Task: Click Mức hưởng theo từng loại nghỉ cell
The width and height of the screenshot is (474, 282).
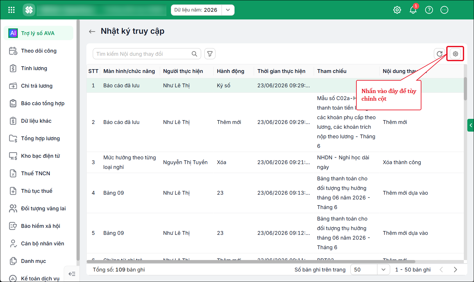Action: coord(129,162)
